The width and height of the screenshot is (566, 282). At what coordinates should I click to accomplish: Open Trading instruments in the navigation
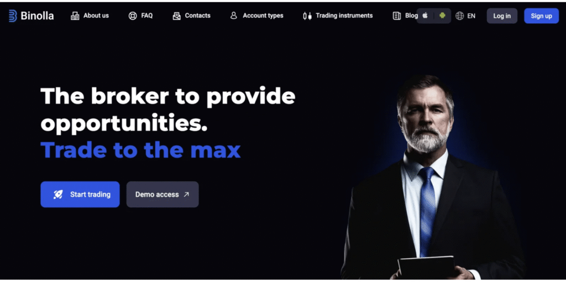pyautogui.click(x=344, y=15)
